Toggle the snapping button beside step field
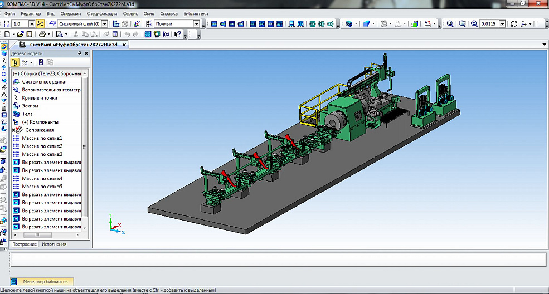549x294 pixels. pos(40,24)
